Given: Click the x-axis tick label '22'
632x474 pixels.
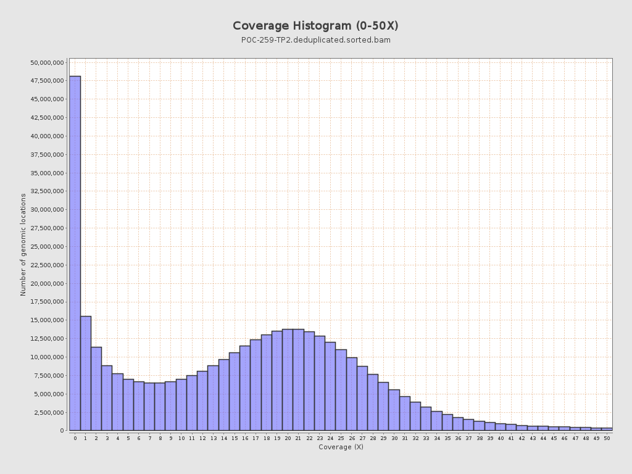Looking at the screenshot, I should pyautogui.click(x=309, y=438).
